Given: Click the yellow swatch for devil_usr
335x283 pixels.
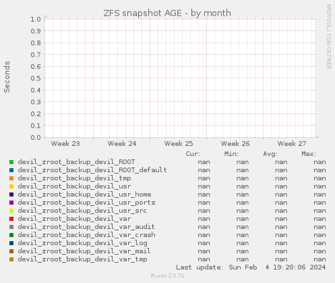Looking at the screenshot, I should 11,186.
